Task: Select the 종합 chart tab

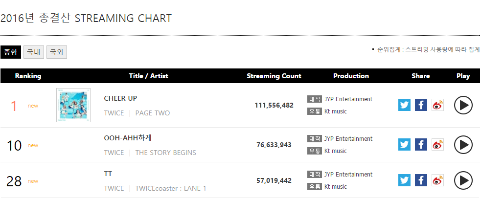Action: 11,52
